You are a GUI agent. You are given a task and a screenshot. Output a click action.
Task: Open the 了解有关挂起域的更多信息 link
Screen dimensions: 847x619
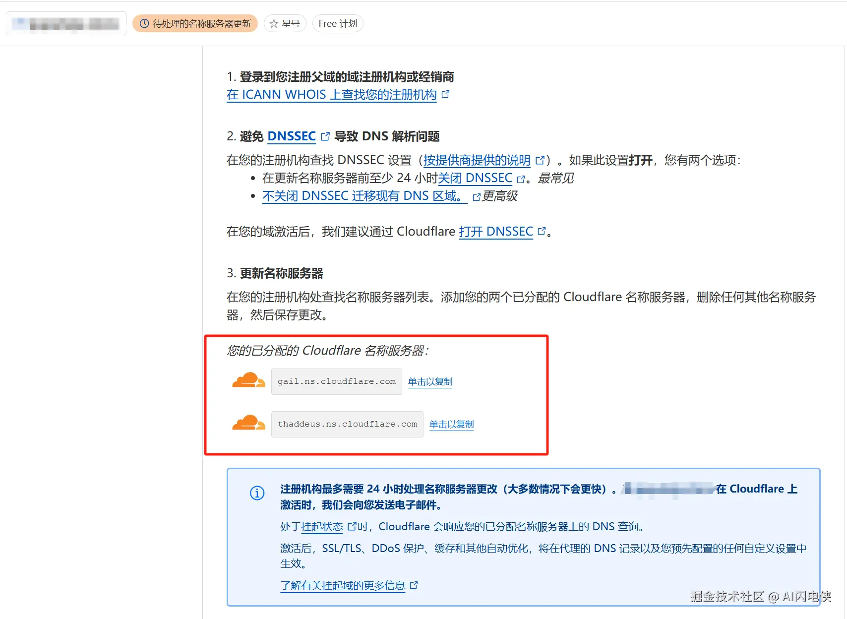343,585
